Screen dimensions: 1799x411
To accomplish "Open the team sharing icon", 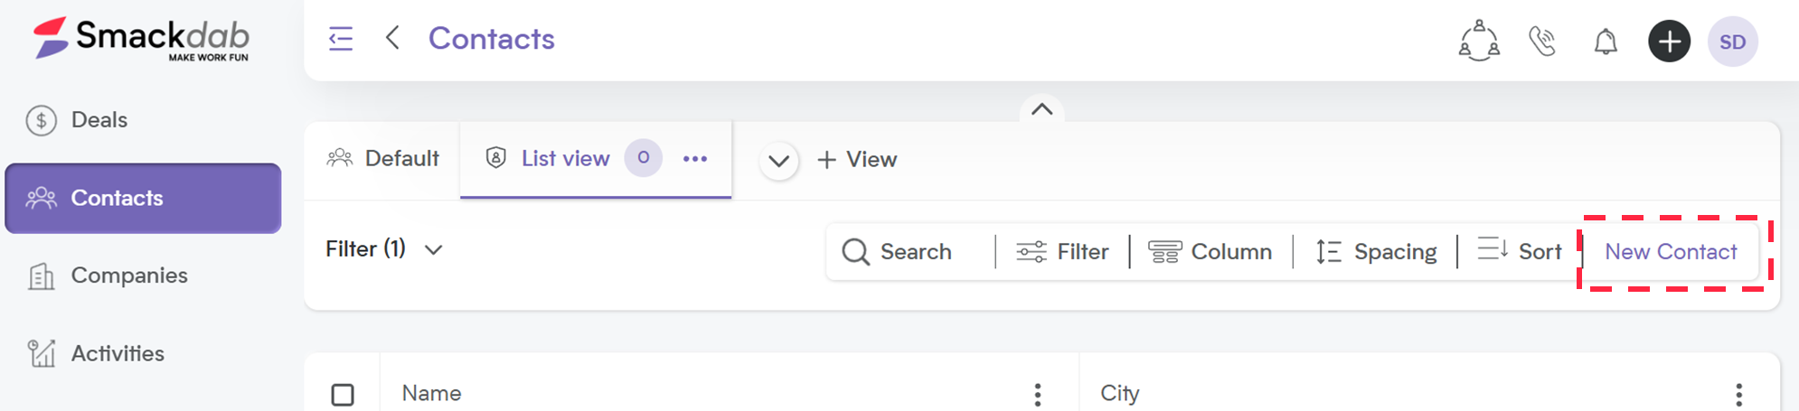I will 1479,41.
